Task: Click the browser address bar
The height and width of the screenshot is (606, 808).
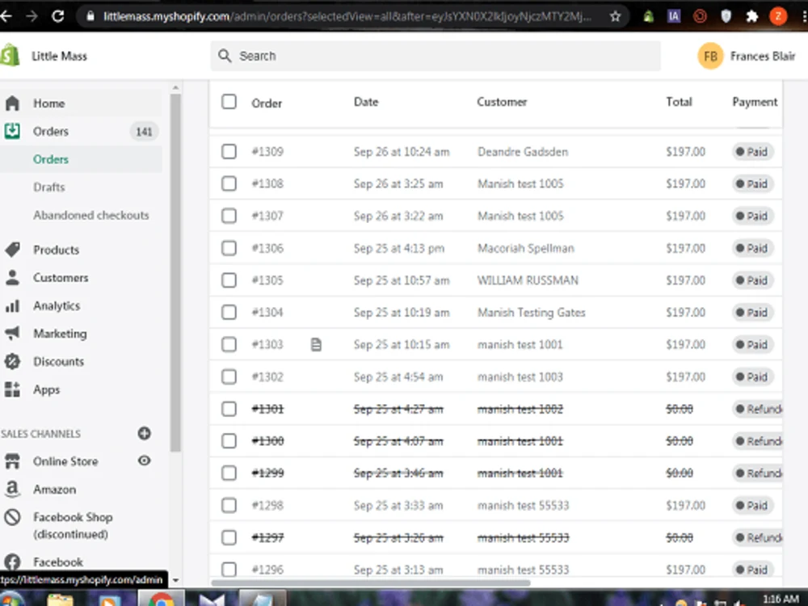Action: [x=351, y=16]
